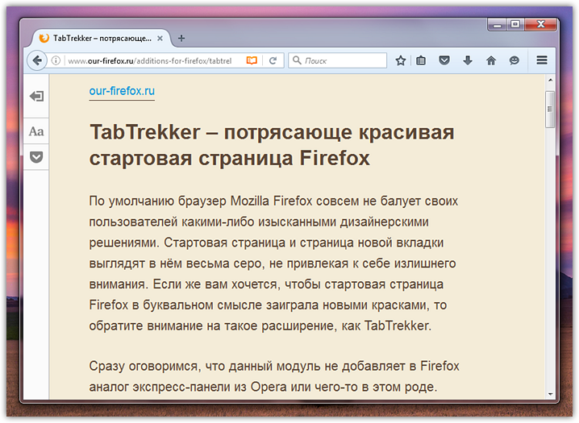Toggle Reader View book icon in address bar

(252, 60)
